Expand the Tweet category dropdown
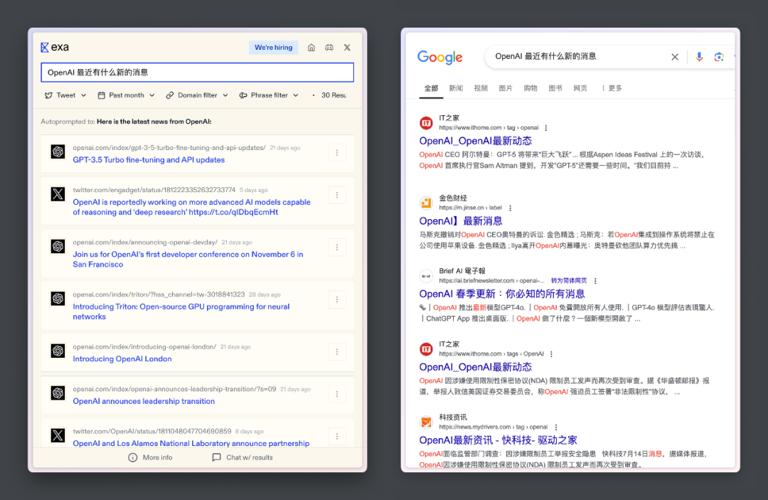Viewport: 768px width, 500px height. (65, 95)
